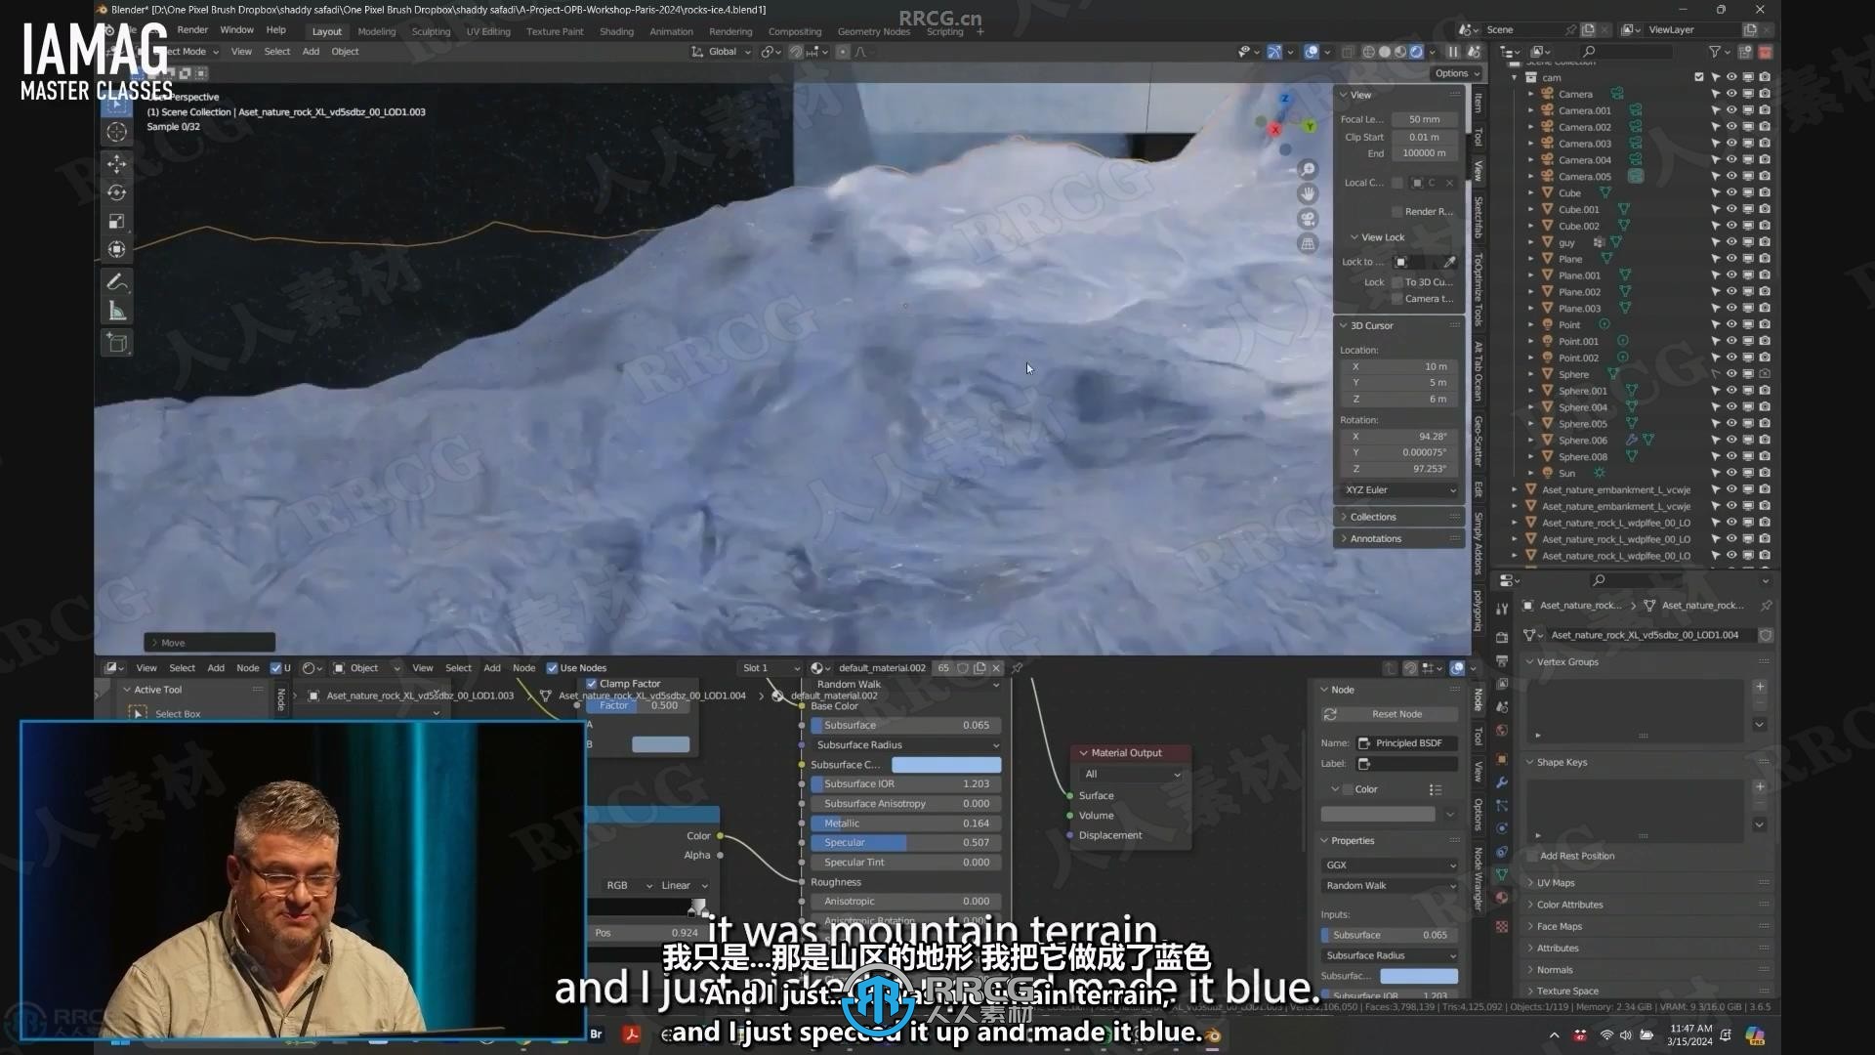Viewport: 1875px width, 1055px height.
Task: Select the Move tool in viewport toolbar
Action: 117,163
